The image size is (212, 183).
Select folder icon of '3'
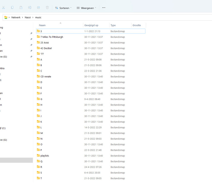click(38, 31)
